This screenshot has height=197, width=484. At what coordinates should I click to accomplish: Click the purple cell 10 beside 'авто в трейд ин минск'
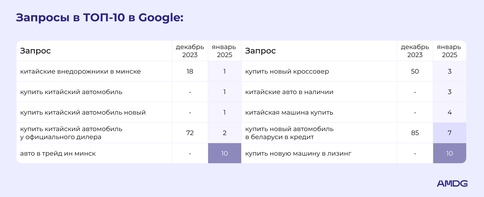coord(225,154)
